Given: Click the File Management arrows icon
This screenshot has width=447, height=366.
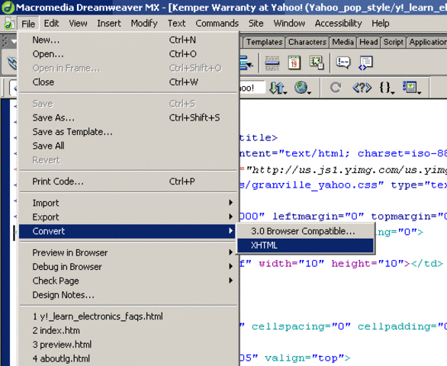Looking at the screenshot, I should (278, 88).
